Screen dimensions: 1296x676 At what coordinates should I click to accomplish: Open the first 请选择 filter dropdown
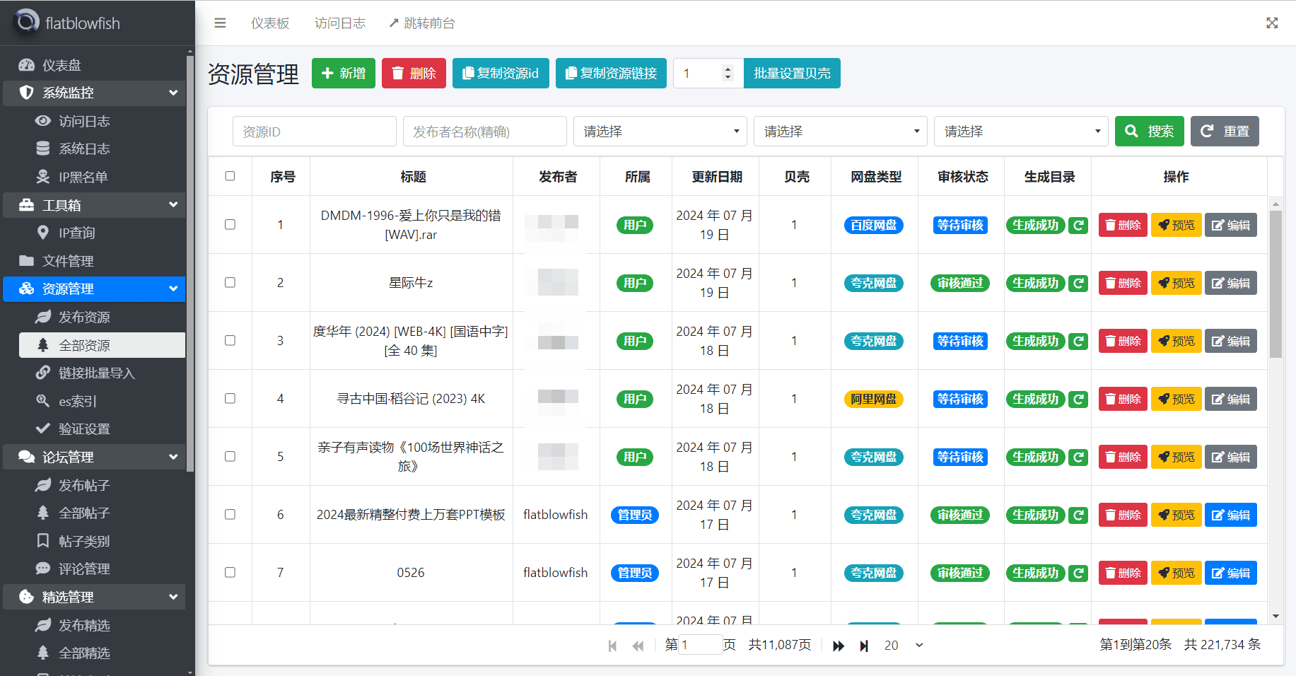coord(660,132)
